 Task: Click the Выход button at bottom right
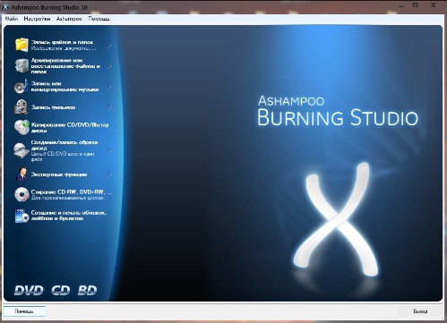pos(420,311)
